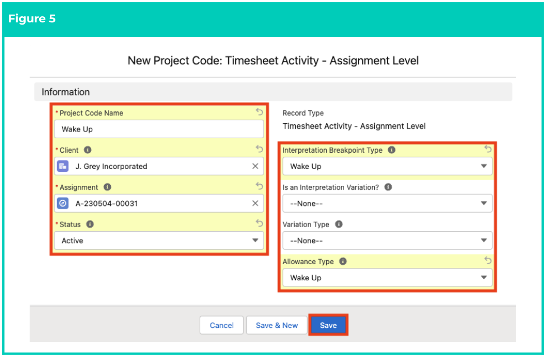Show Client field help info

pyautogui.click(x=88, y=150)
